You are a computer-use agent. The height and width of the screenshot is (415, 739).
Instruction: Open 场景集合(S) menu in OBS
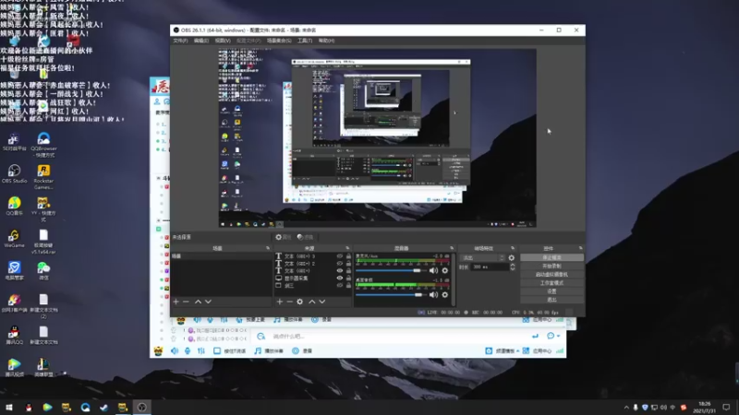tap(279, 41)
